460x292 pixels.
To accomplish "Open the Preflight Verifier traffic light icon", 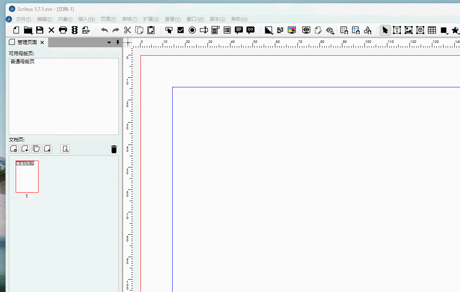I will pos(75,30).
